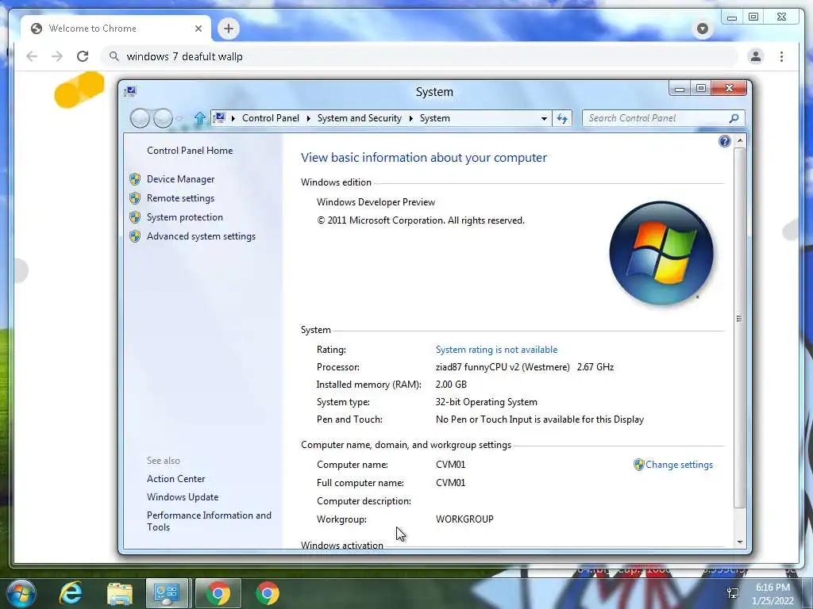Image resolution: width=813 pixels, height=609 pixels.
Task: Open Remote settings
Action: click(180, 198)
